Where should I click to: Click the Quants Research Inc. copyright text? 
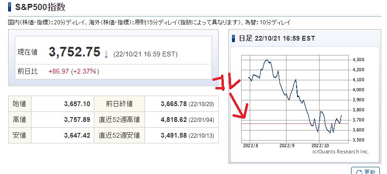tap(341, 152)
